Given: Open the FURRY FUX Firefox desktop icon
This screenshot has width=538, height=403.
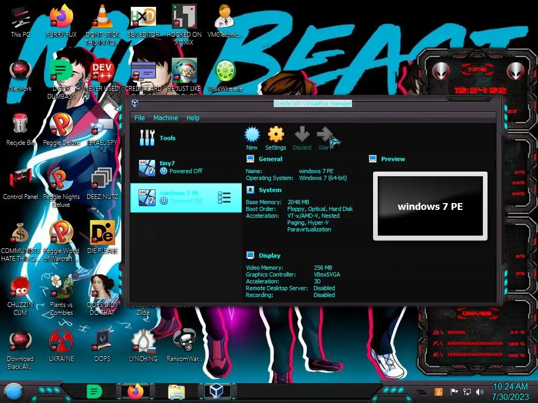Looking at the screenshot, I should tap(61, 21).
